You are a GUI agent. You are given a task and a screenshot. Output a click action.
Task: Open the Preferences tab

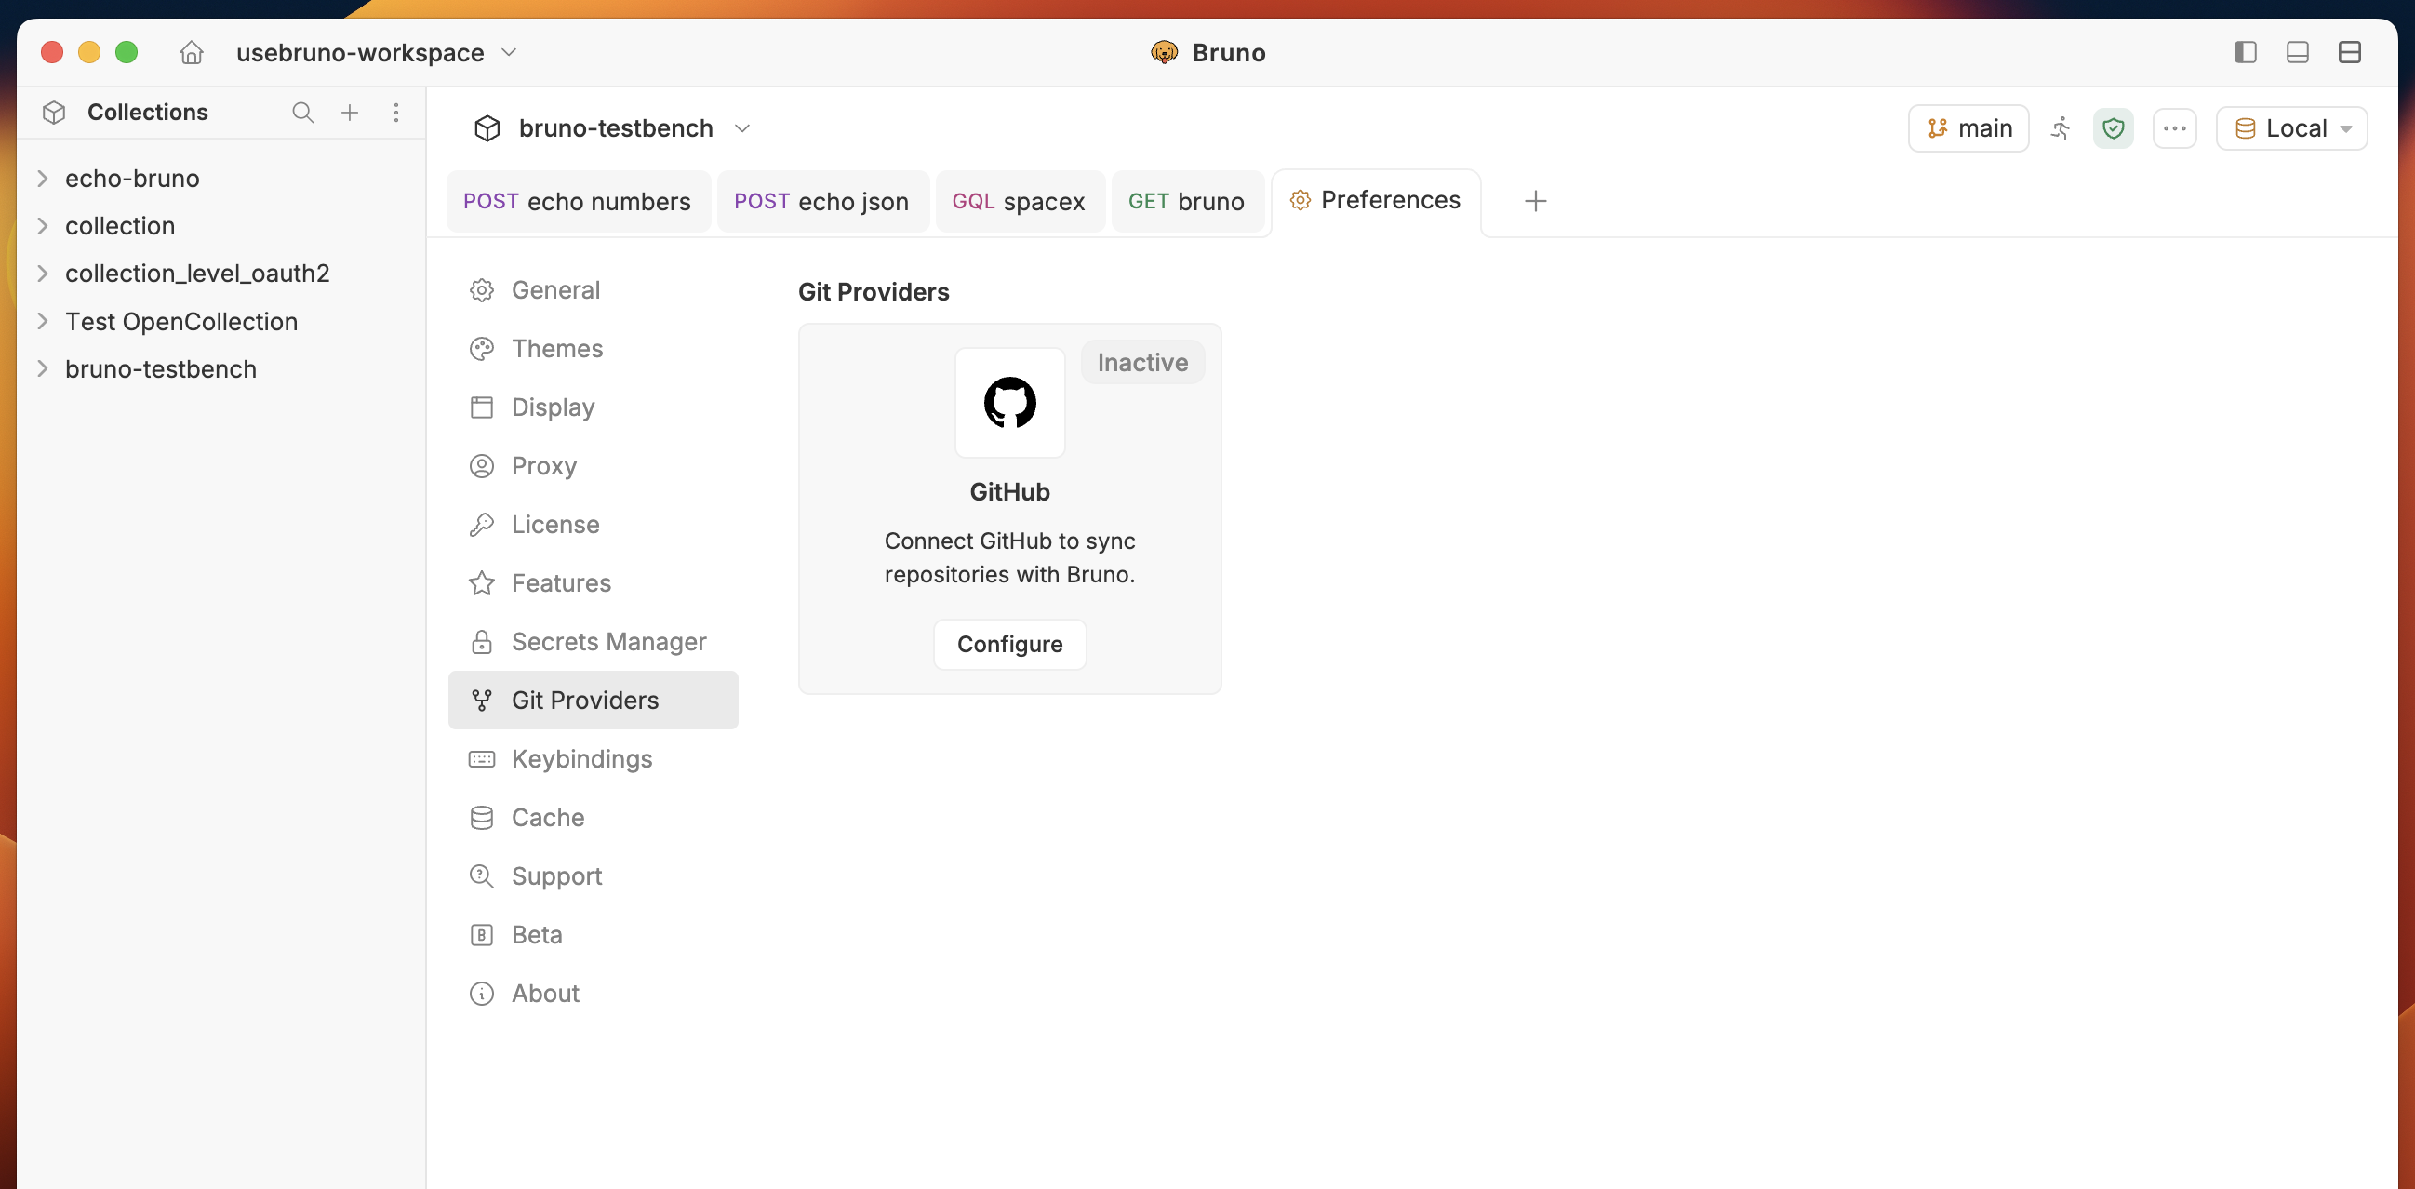coord(1375,200)
